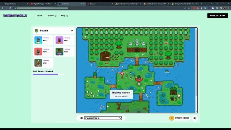
Task: Close the Digital Strategies - YouTube tab
Action: point(56,4)
